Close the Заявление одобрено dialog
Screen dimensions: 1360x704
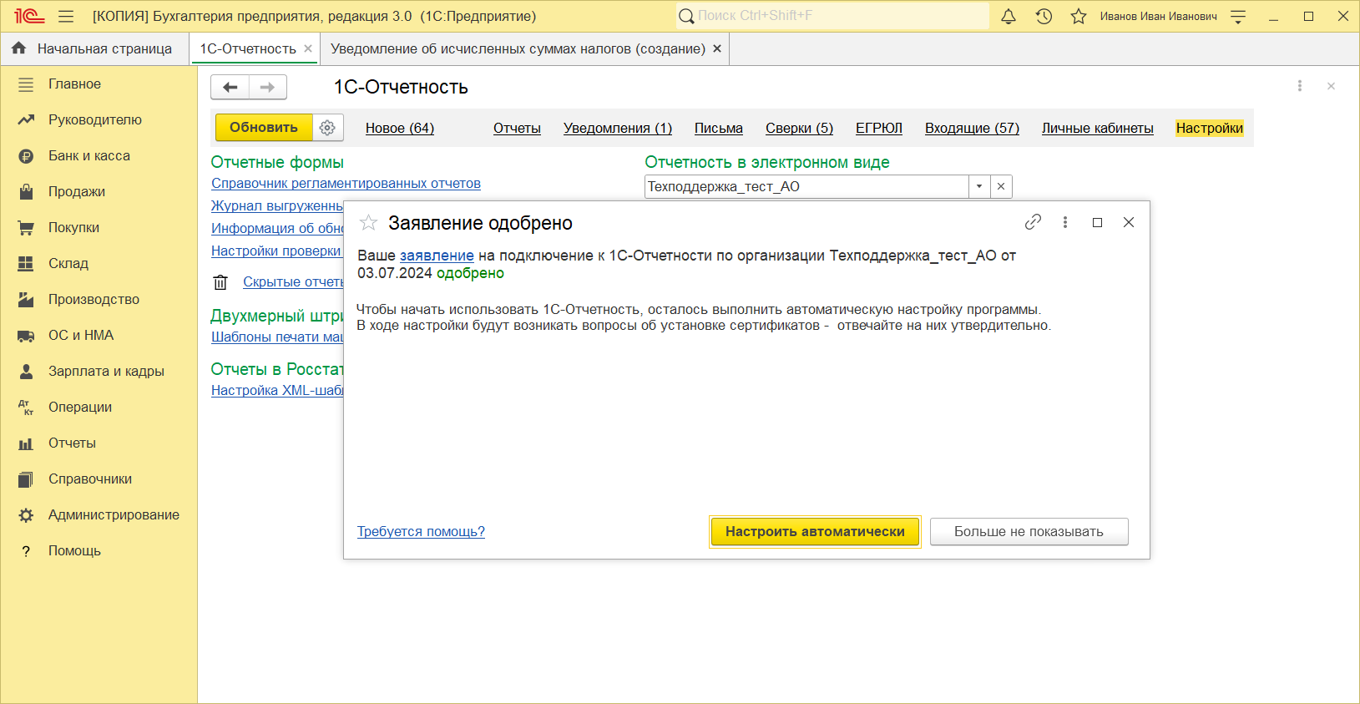pos(1129,222)
